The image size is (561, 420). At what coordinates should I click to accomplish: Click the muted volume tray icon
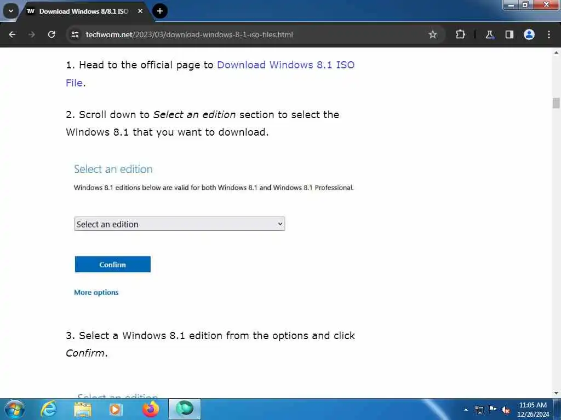tap(506, 410)
